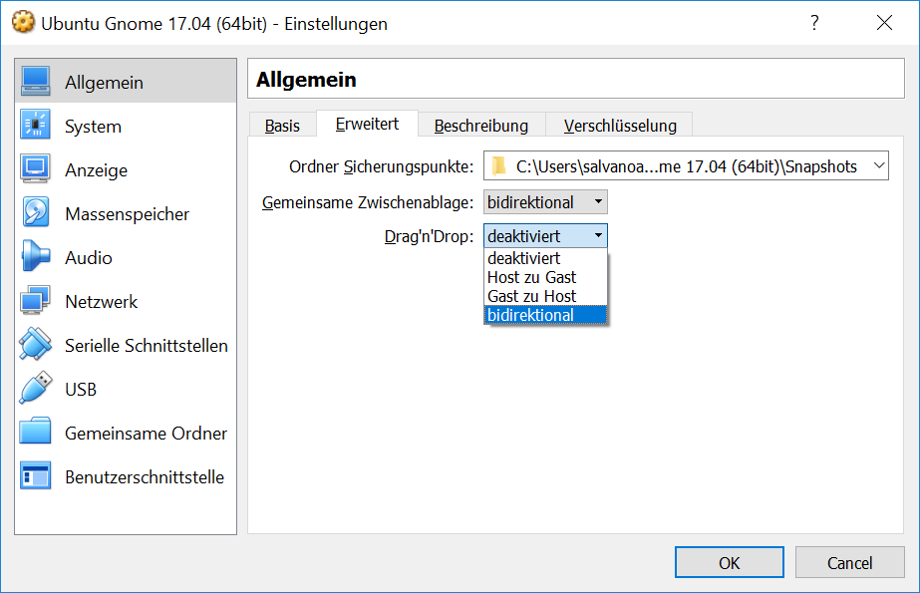Click the question mark help button

(x=814, y=23)
